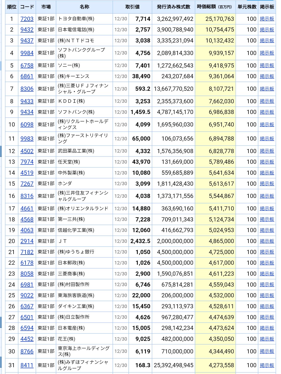Open stock code 8306 link

pos(27,89)
